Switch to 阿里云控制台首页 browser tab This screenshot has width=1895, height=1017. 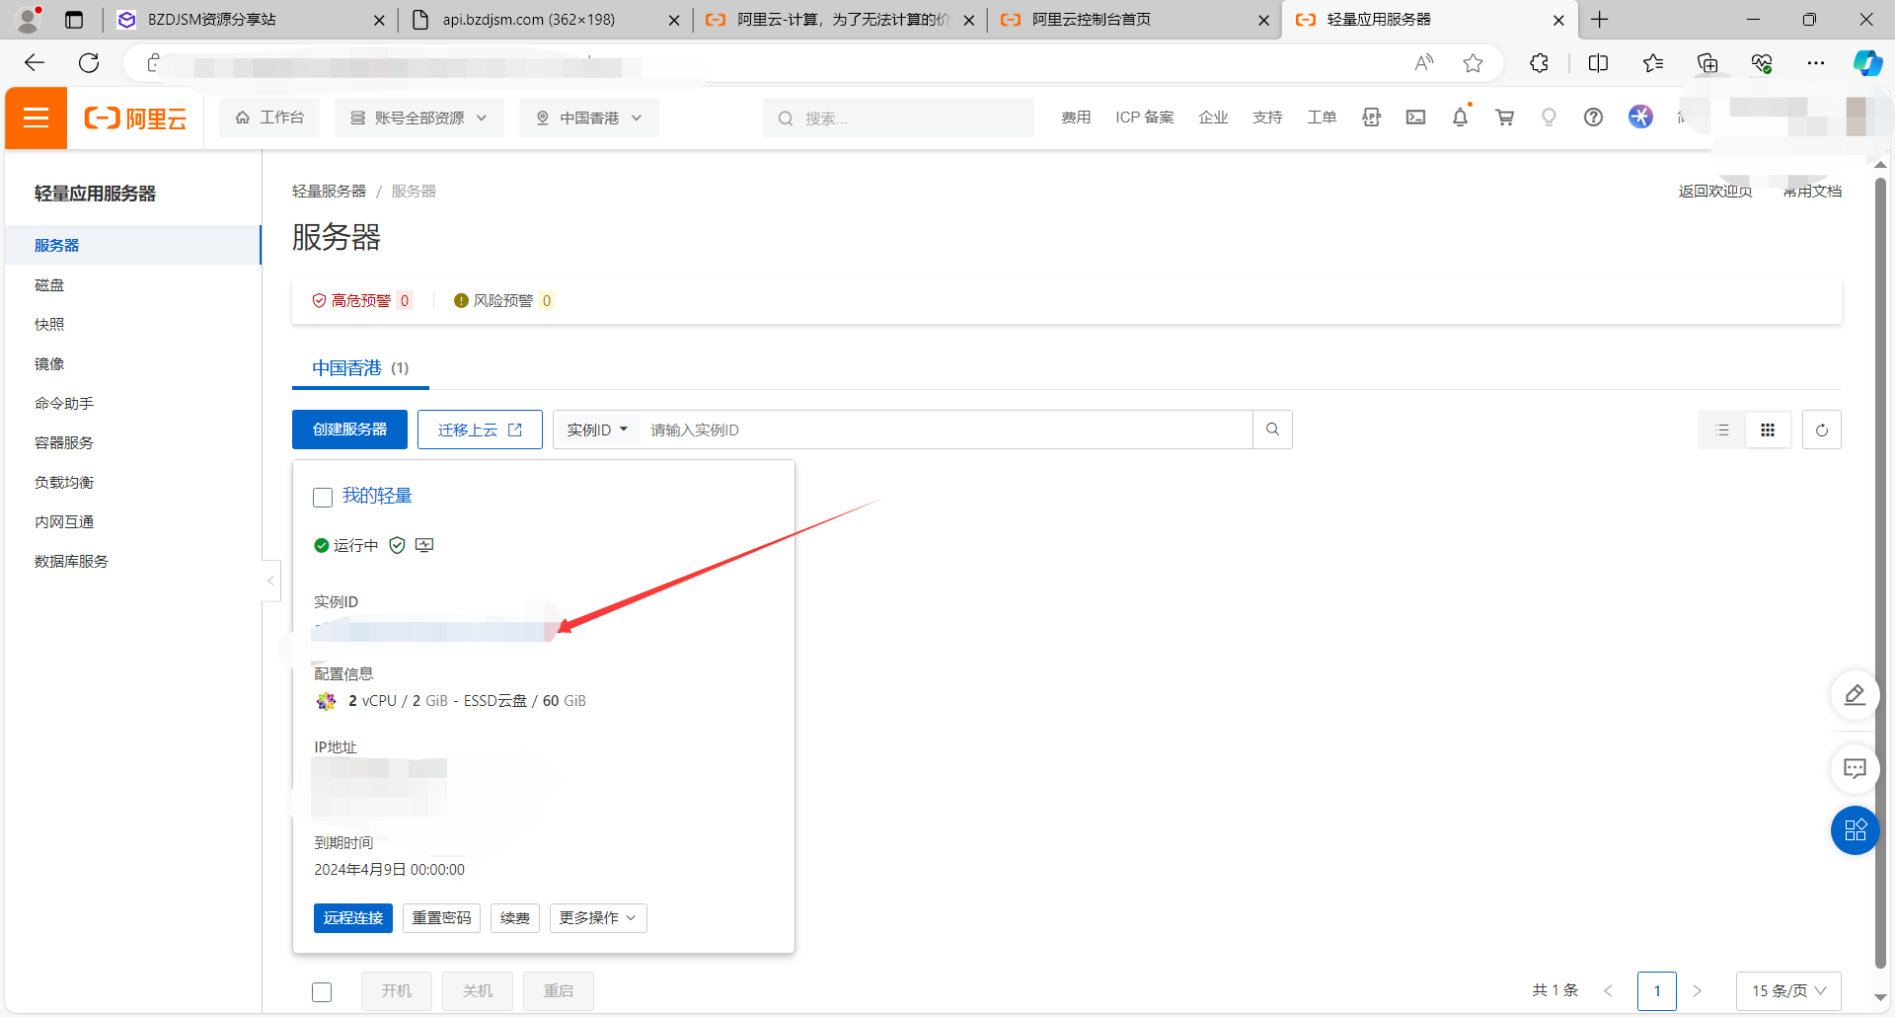1134,20
